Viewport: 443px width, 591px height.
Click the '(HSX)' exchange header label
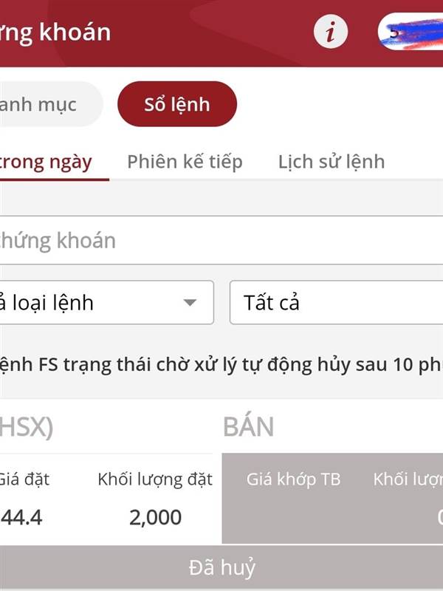(x=27, y=427)
